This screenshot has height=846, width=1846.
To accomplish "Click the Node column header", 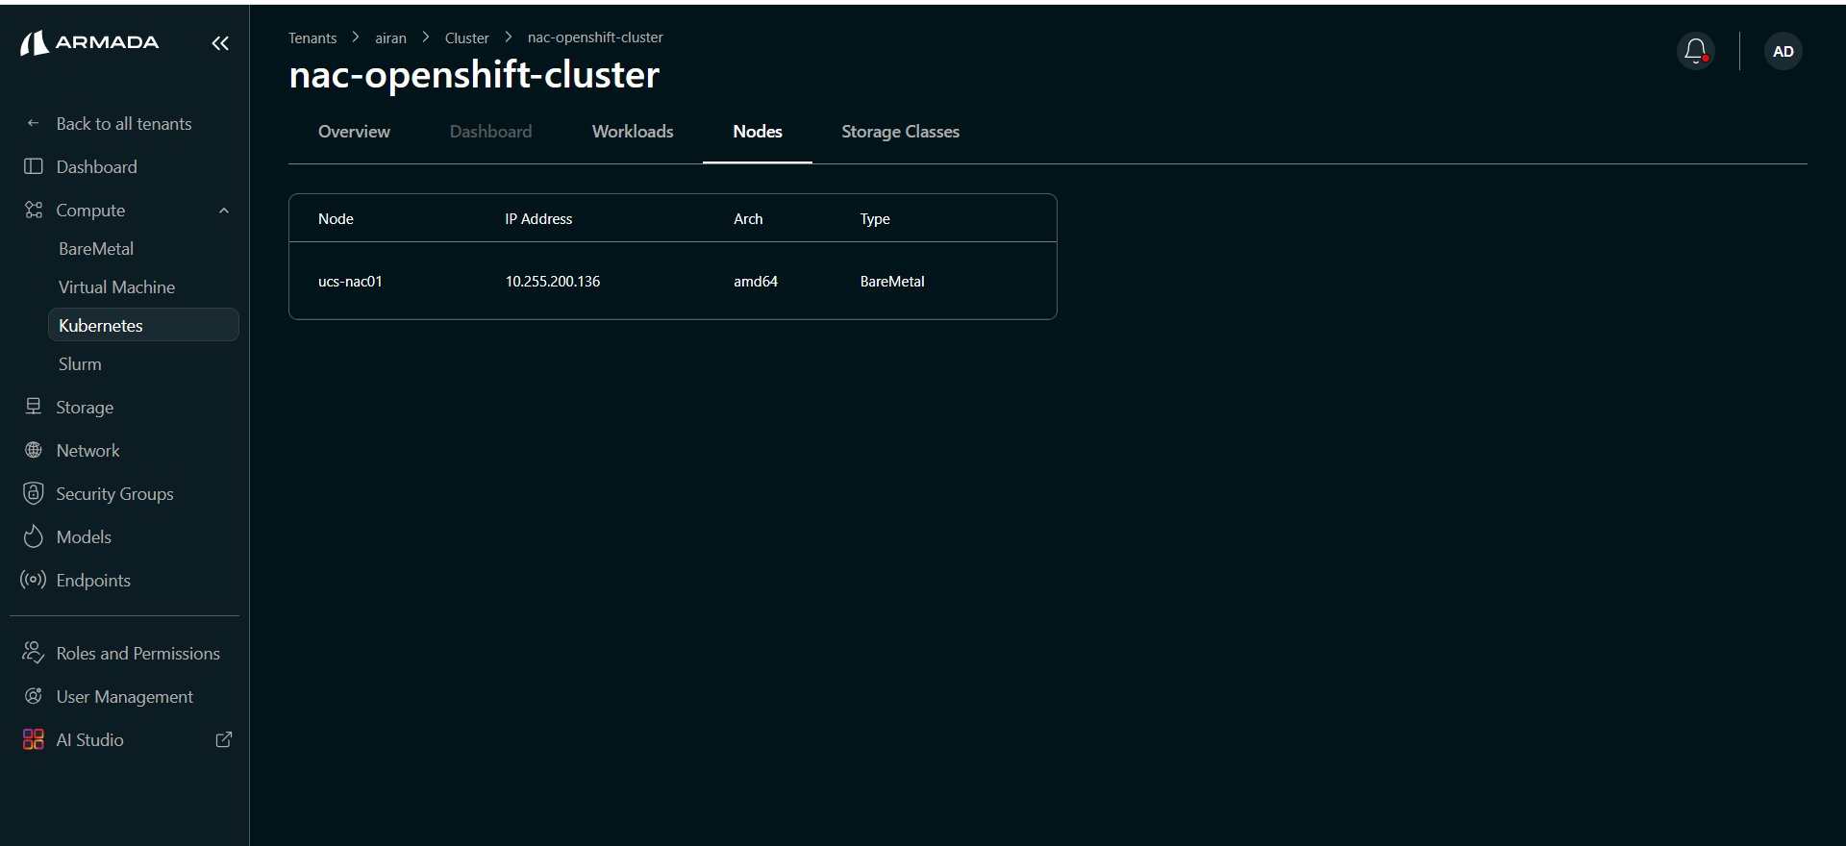I will (336, 219).
